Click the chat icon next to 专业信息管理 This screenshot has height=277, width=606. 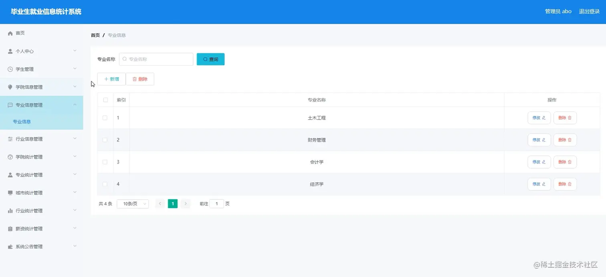pyautogui.click(x=10, y=105)
